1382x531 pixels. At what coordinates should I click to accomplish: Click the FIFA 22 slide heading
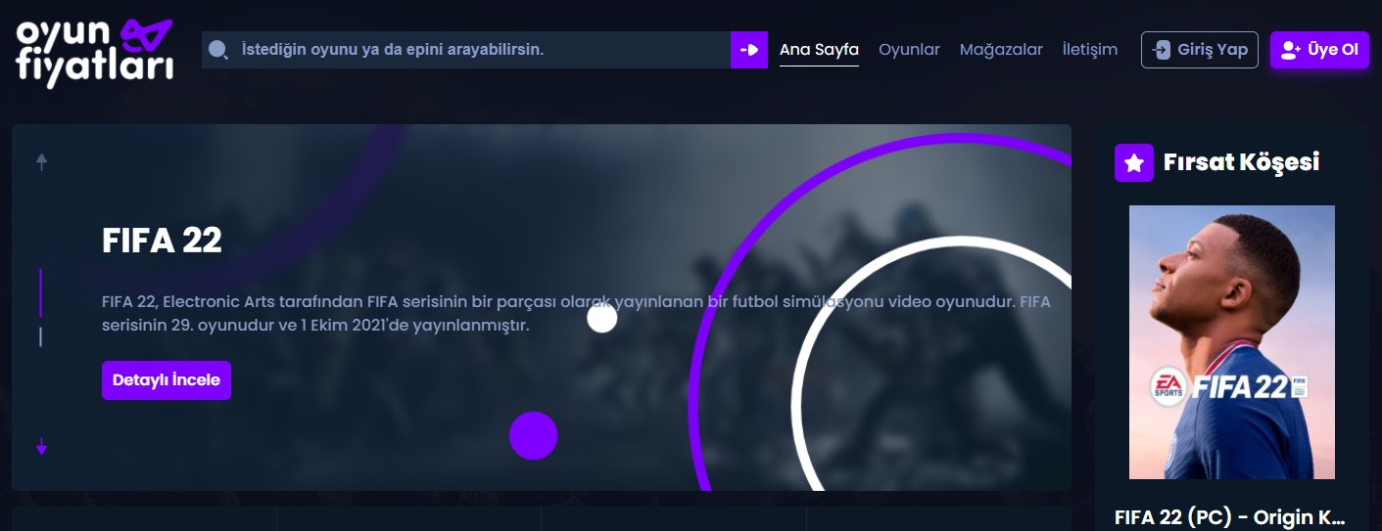pos(162,240)
